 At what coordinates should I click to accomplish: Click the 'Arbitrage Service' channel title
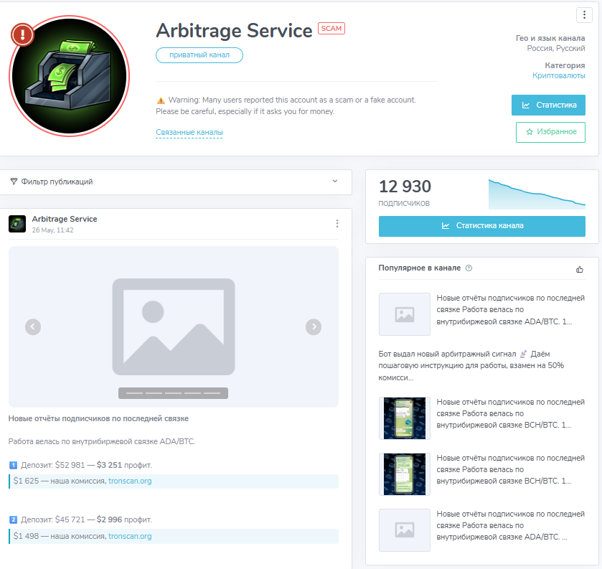(x=234, y=31)
